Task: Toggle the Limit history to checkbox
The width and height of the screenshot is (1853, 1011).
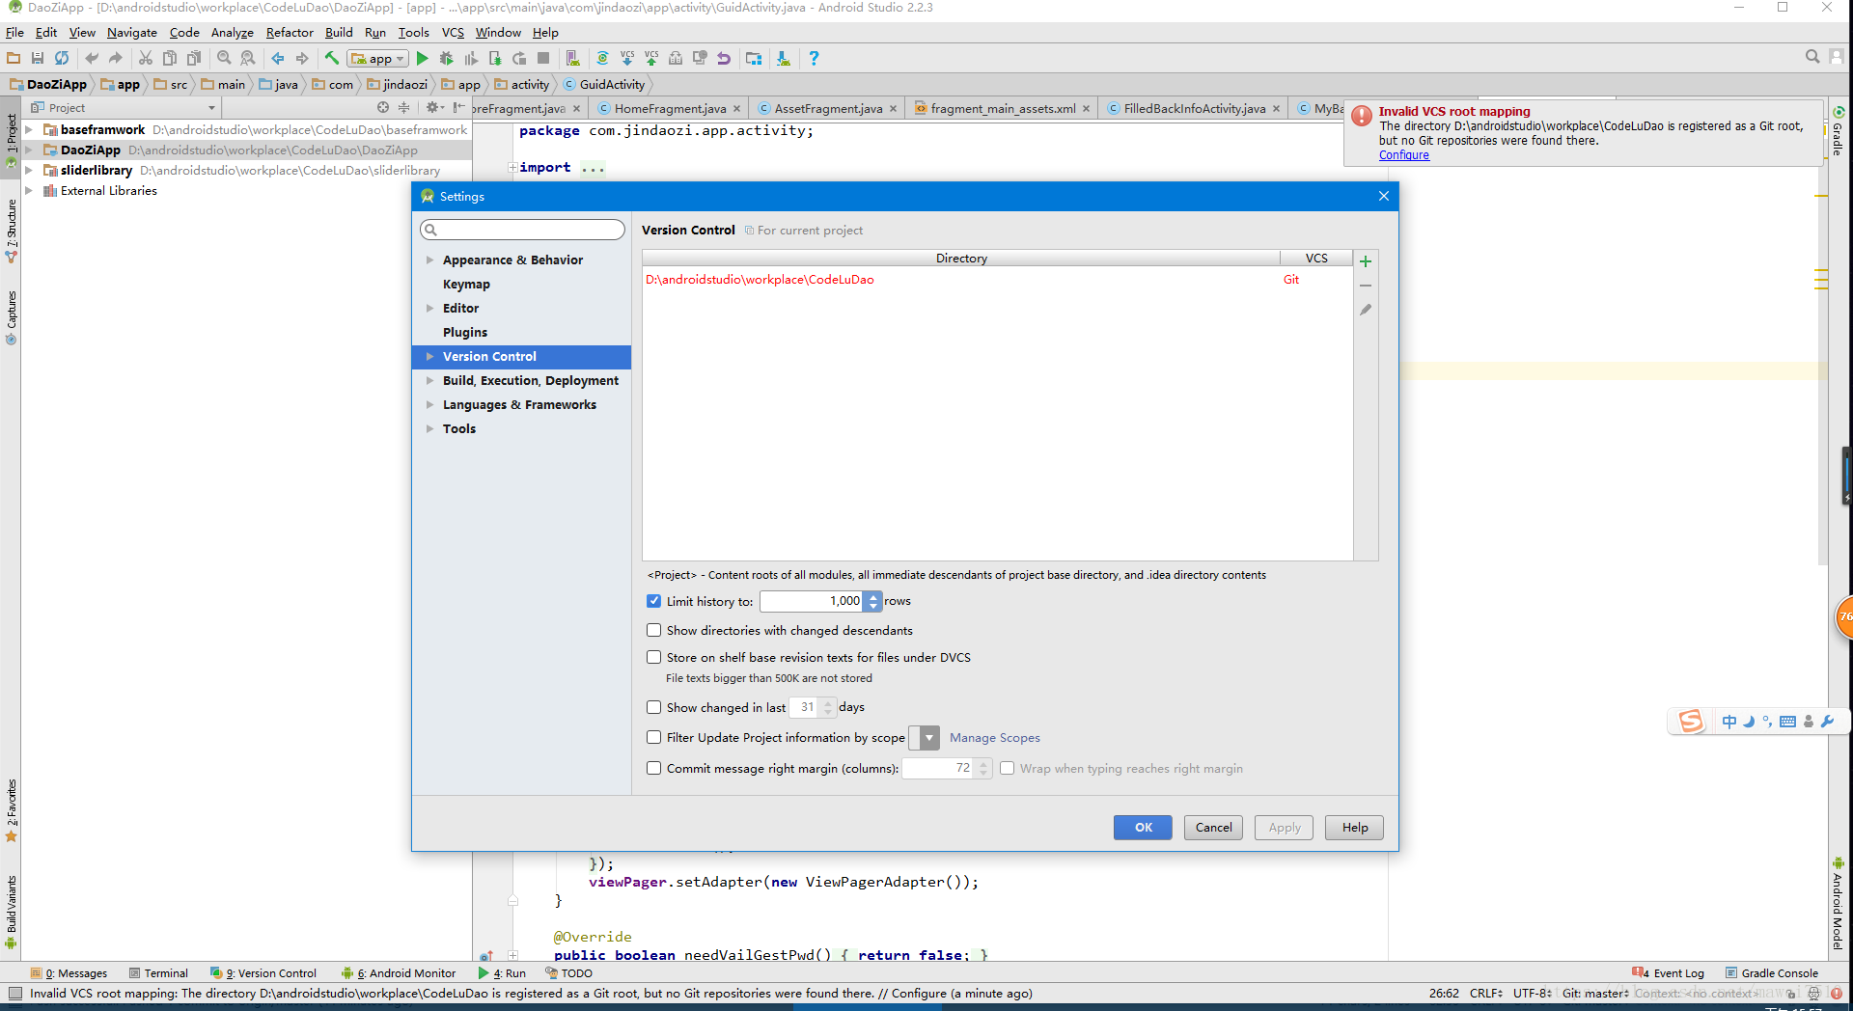Action: coord(654,601)
